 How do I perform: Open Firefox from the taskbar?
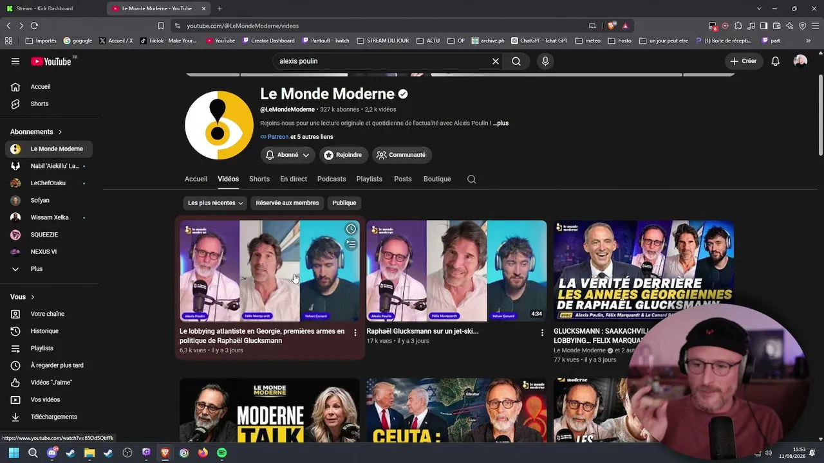(x=203, y=453)
